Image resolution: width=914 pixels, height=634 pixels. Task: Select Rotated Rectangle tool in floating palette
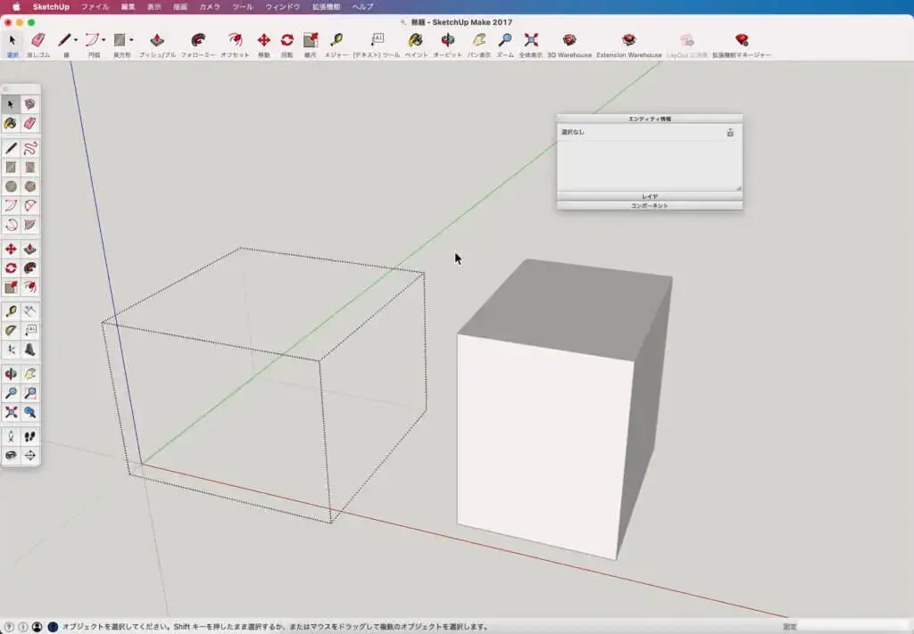[29, 168]
